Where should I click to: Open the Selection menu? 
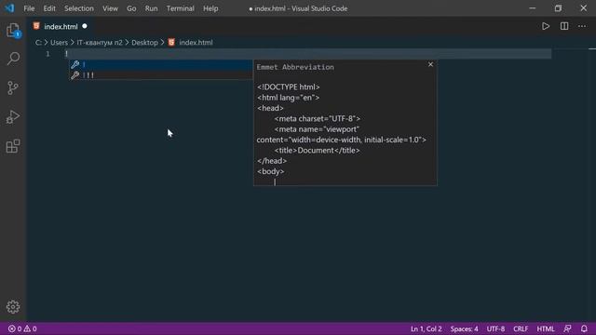coord(78,8)
